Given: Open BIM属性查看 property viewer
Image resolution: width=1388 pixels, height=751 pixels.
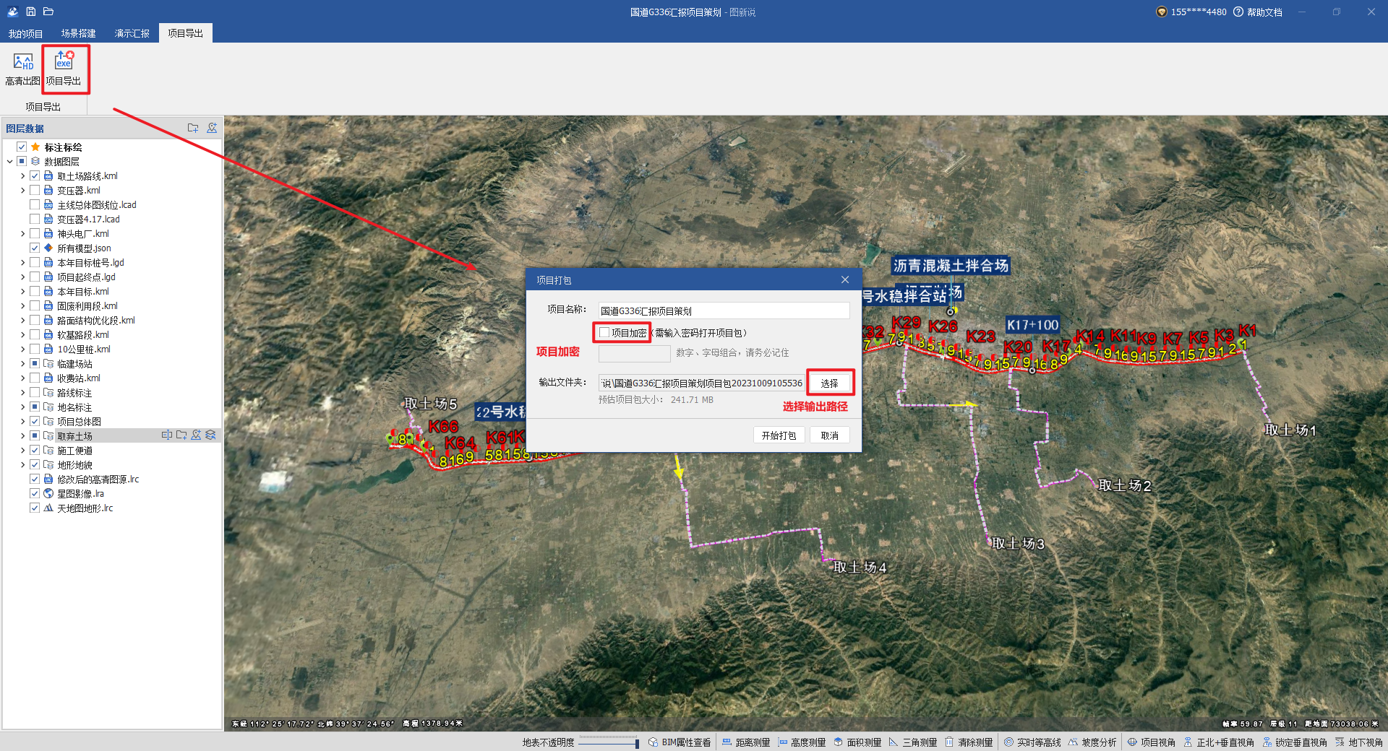Looking at the screenshot, I should pyautogui.click(x=679, y=742).
